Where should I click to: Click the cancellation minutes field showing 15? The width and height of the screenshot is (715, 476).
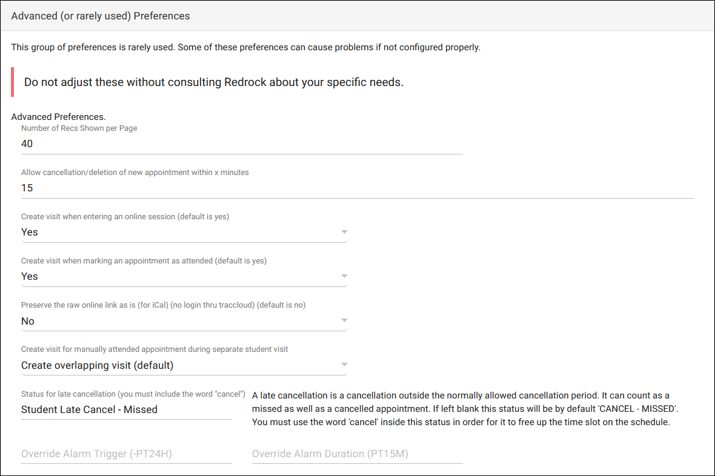356,188
